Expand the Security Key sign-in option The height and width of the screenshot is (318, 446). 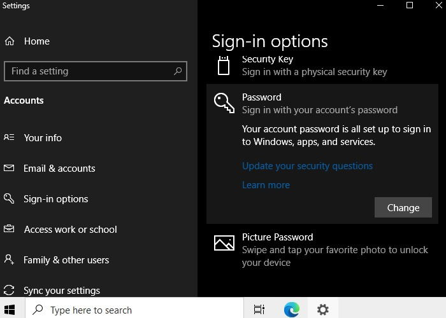click(322, 66)
